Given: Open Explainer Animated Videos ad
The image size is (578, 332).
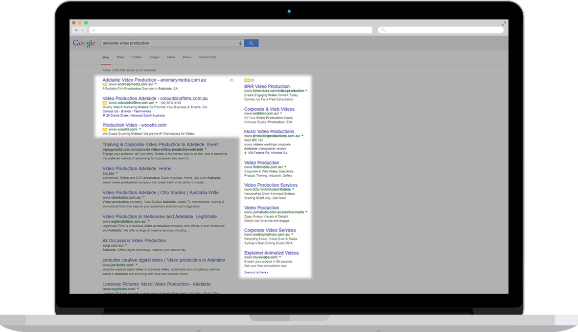Looking at the screenshot, I should (271, 253).
